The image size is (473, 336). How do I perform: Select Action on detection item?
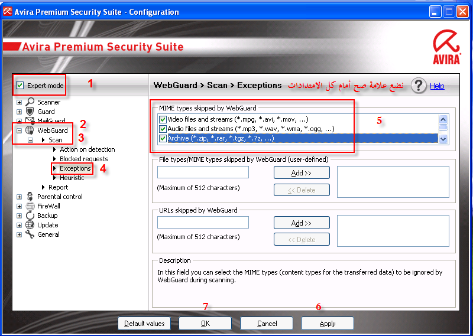[x=87, y=149]
